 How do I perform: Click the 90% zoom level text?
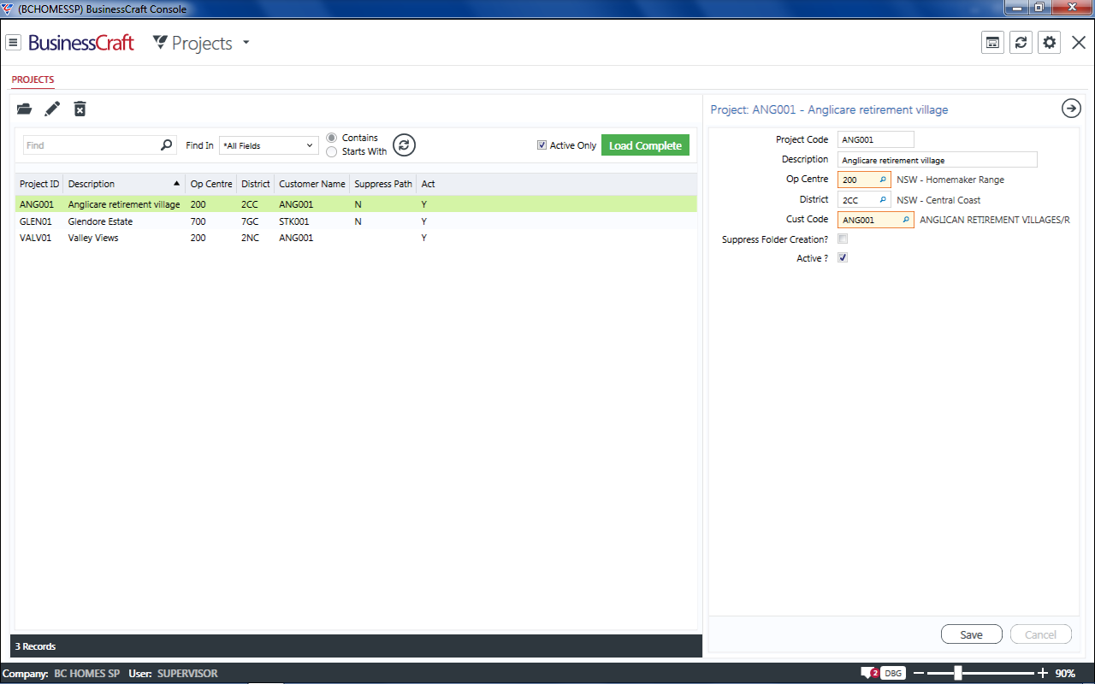(1065, 673)
